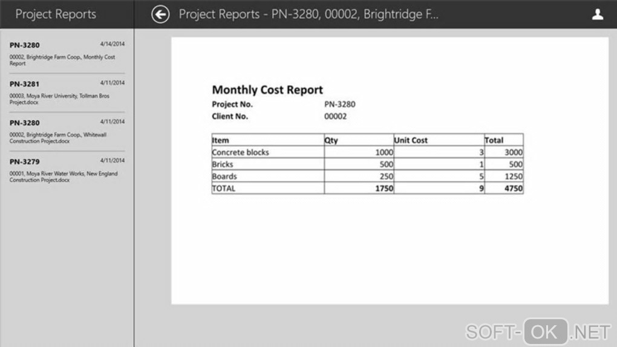Select the Concrete blocks cell
This screenshot has height=347, width=617.
[267, 152]
